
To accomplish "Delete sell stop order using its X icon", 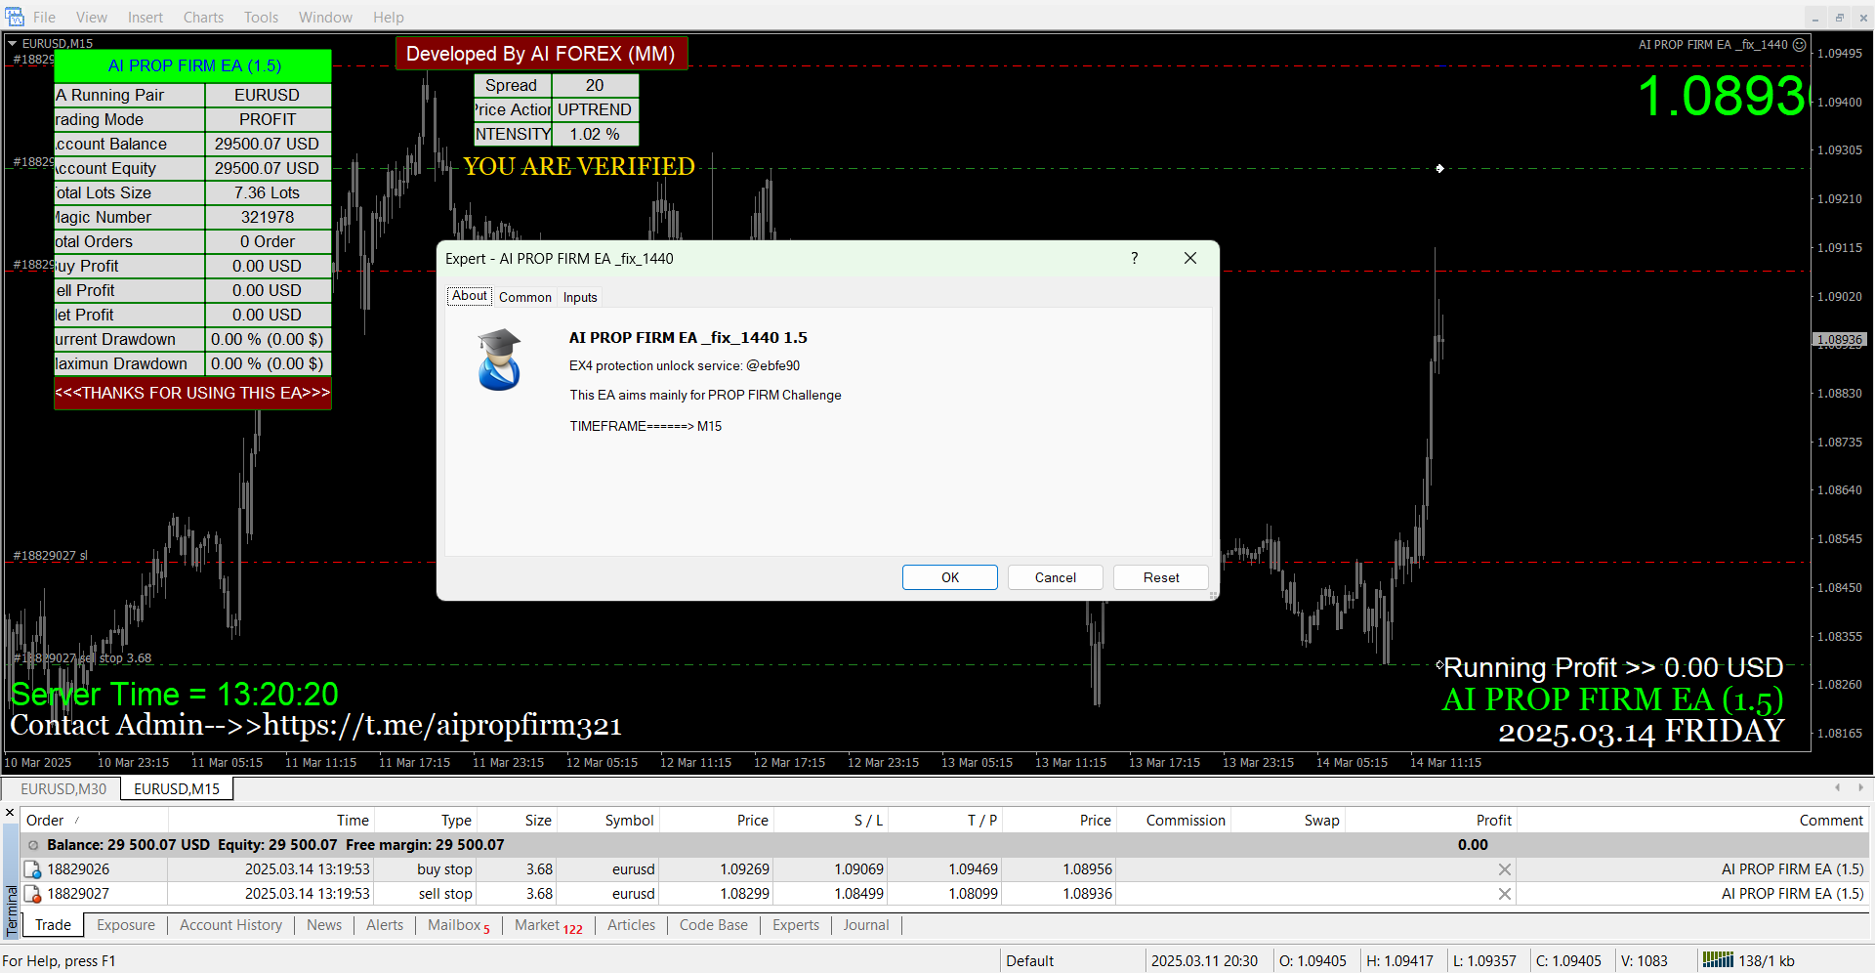I will 1504,894.
